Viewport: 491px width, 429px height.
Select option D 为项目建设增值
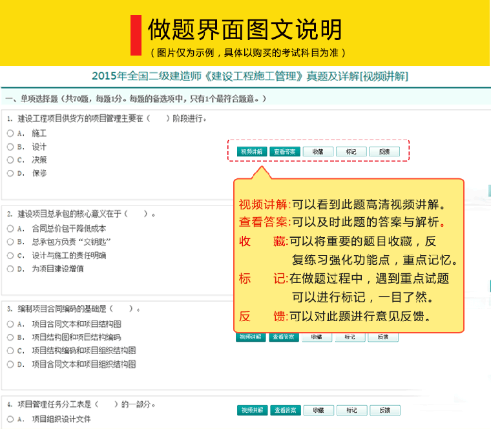coord(10,269)
